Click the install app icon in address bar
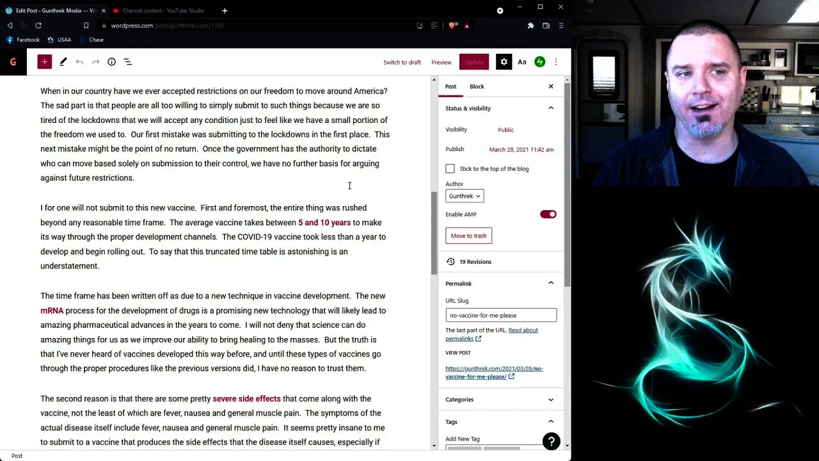Viewport: 819px width, 461px height. click(420, 26)
